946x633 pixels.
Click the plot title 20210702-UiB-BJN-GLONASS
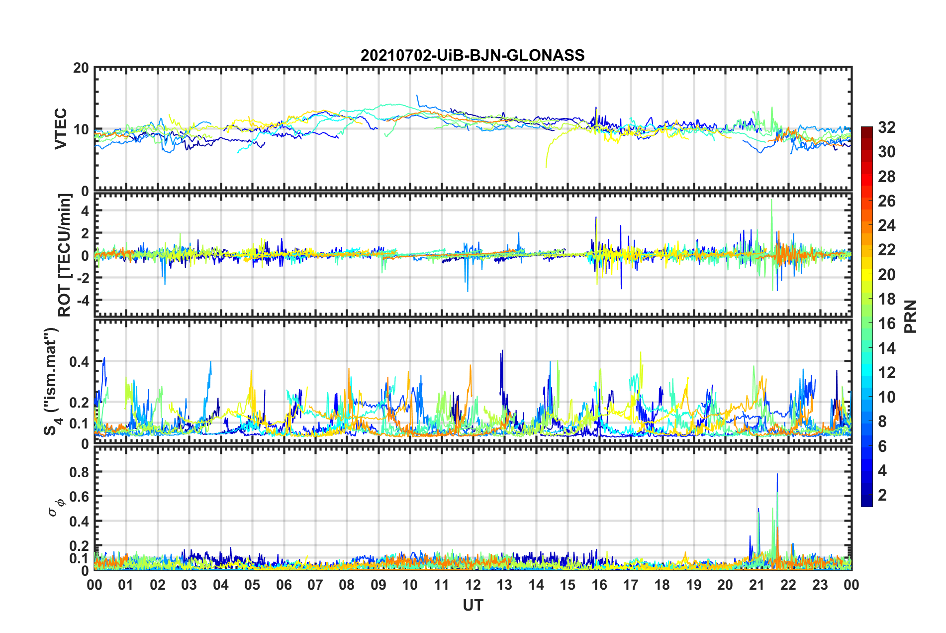pyautogui.click(x=473, y=55)
